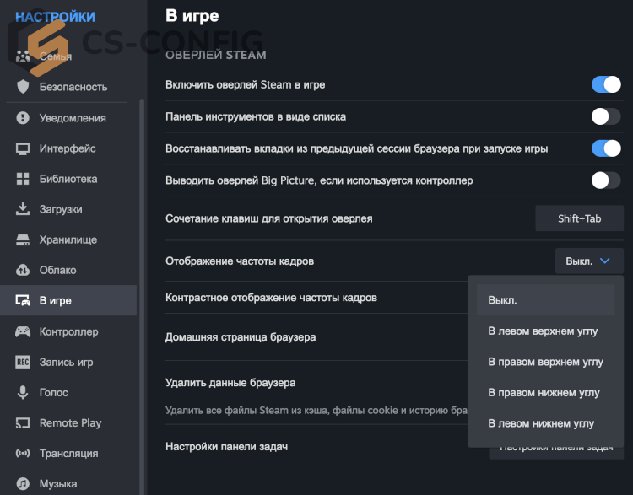The height and width of the screenshot is (495, 633).
Task: Click the exclamation icon for Уведомления
Action: coord(23,118)
